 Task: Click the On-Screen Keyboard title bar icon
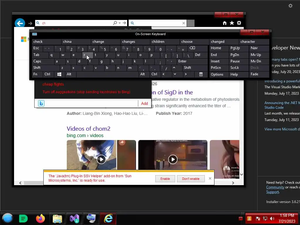pyautogui.click(x=35, y=34)
